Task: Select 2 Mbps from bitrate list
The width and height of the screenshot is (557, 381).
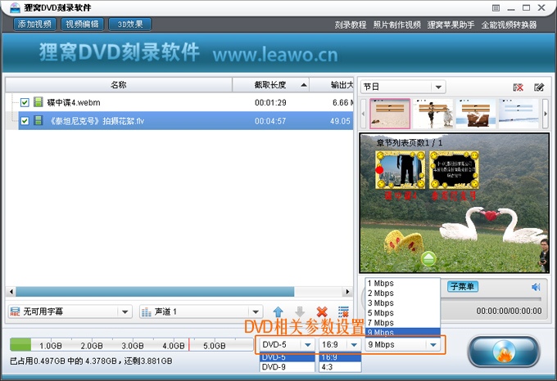Action: (x=403, y=293)
